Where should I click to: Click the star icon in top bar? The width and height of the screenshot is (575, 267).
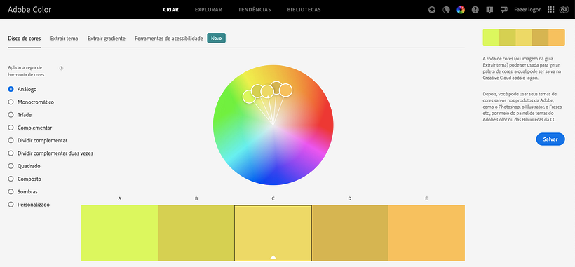point(432,10)
